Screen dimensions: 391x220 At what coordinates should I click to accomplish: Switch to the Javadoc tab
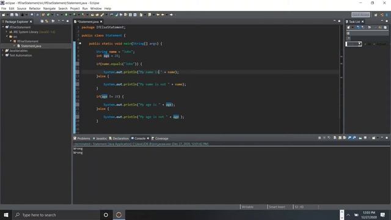click(100, 139)
